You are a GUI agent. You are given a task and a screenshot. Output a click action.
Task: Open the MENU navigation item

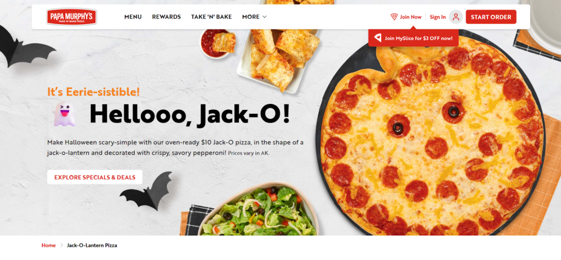pos(133,17)
